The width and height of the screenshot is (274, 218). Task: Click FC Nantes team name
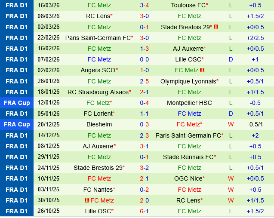(98, 189)
